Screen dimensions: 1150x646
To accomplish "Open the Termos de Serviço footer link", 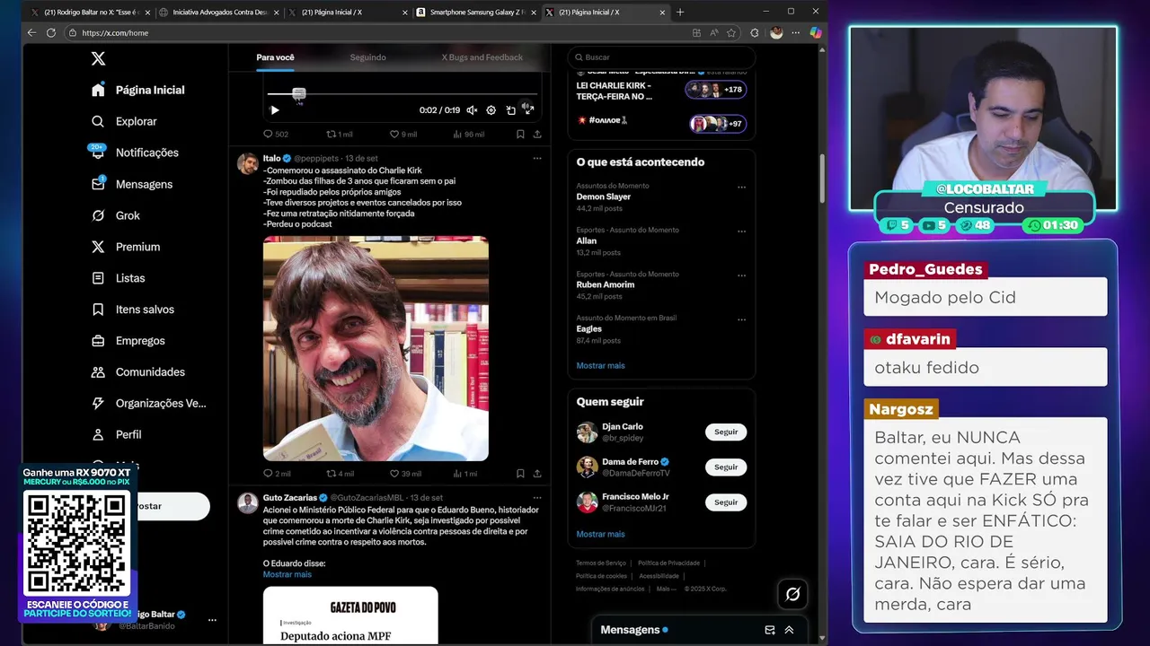I will (x=601, y=563).
